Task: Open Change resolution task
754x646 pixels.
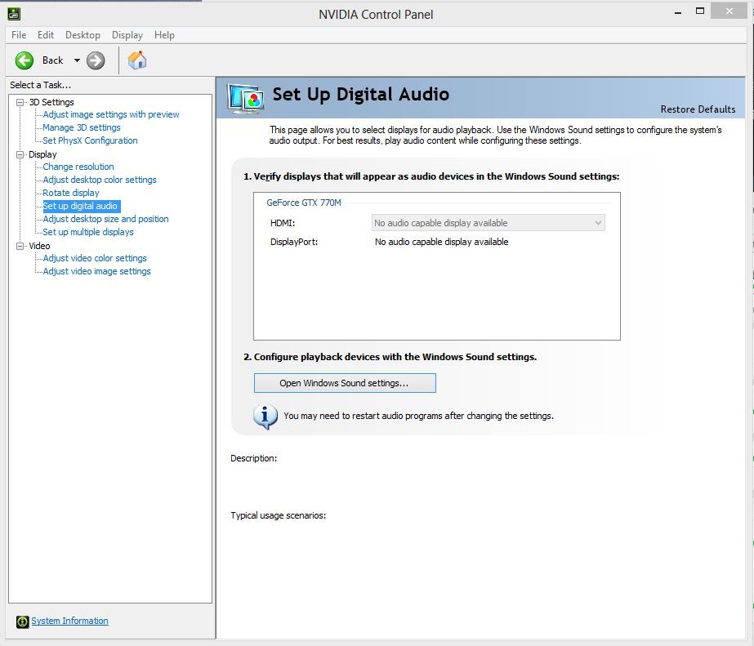Action: pos(78,167)
